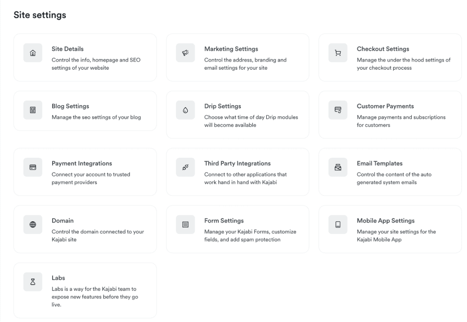This screenshot has height=322, width=467.
Task: Click the Payment Integrations credit card icon
Action: click(x=33, y=167)
